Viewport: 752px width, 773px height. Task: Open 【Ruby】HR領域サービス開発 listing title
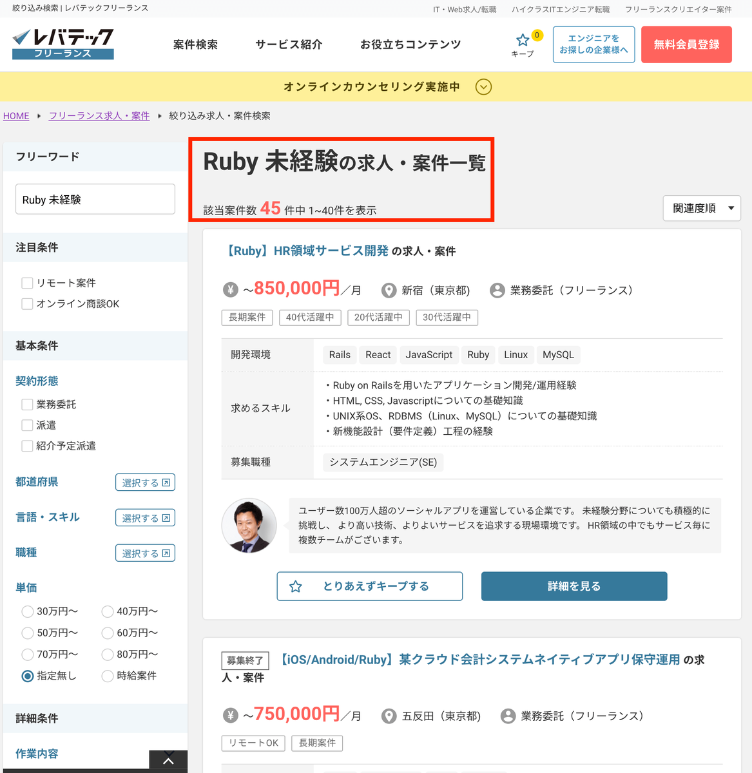[306, 251]
